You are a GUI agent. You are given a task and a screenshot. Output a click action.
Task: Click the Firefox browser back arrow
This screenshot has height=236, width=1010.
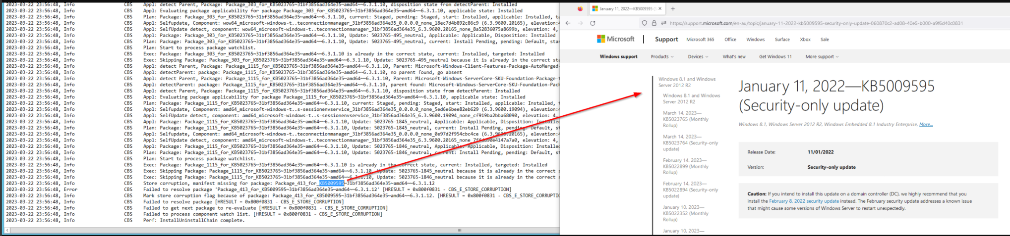568,23
